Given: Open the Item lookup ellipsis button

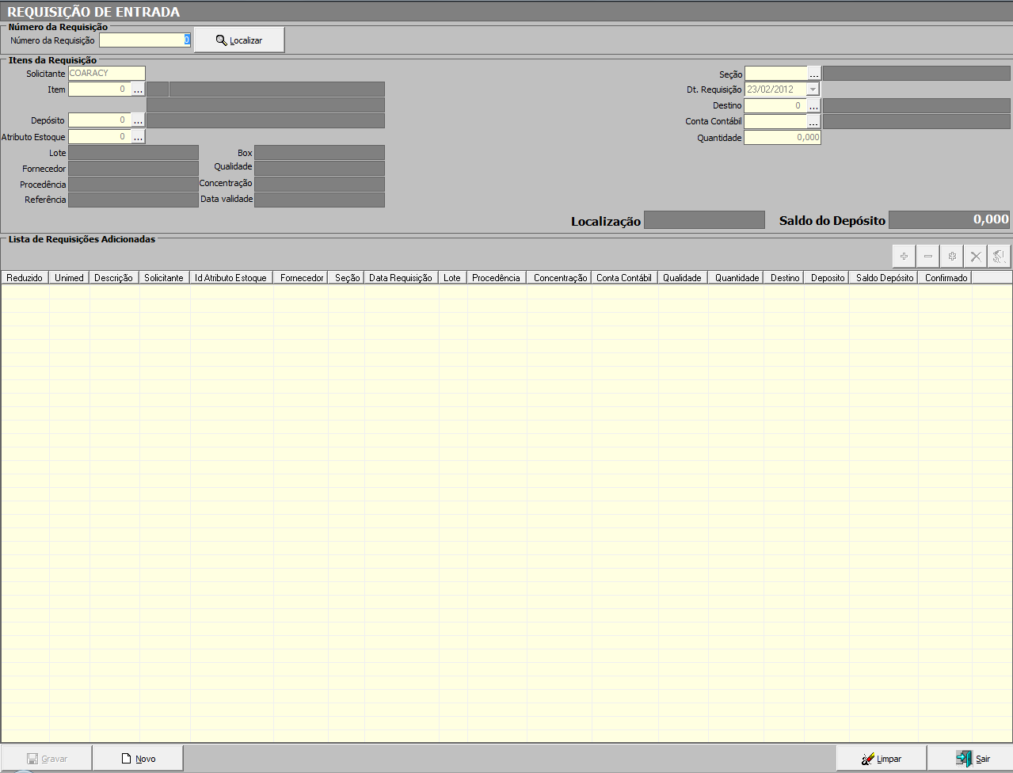Looking at the screenshot, I should coord(139,89).
